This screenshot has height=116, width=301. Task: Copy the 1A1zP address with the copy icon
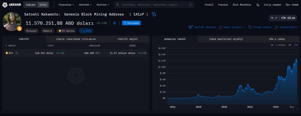154,14
